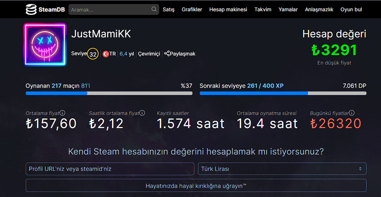Click the ₺2,12 hourly average price
This screenshot has height=197, width=381.
[x=106, y=124]
